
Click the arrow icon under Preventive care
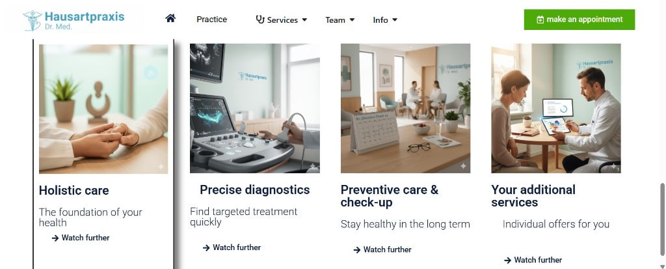(357, 250)
